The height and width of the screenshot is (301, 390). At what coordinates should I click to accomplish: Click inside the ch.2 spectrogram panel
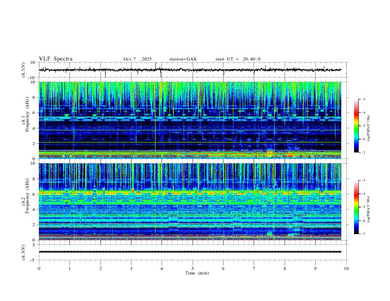click(x=190, y=202)
